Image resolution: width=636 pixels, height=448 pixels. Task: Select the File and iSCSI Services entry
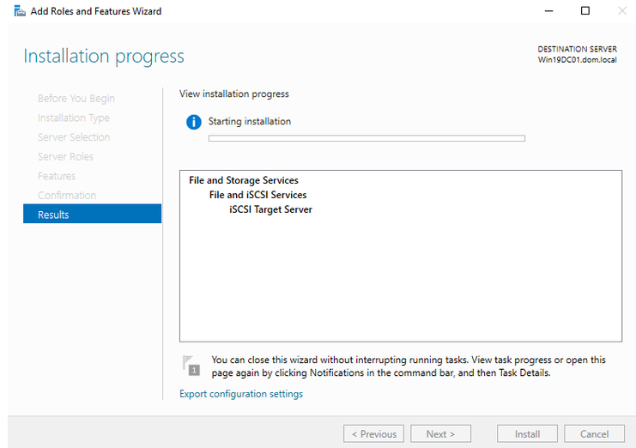pyautogui.click(x=257, y=195)
